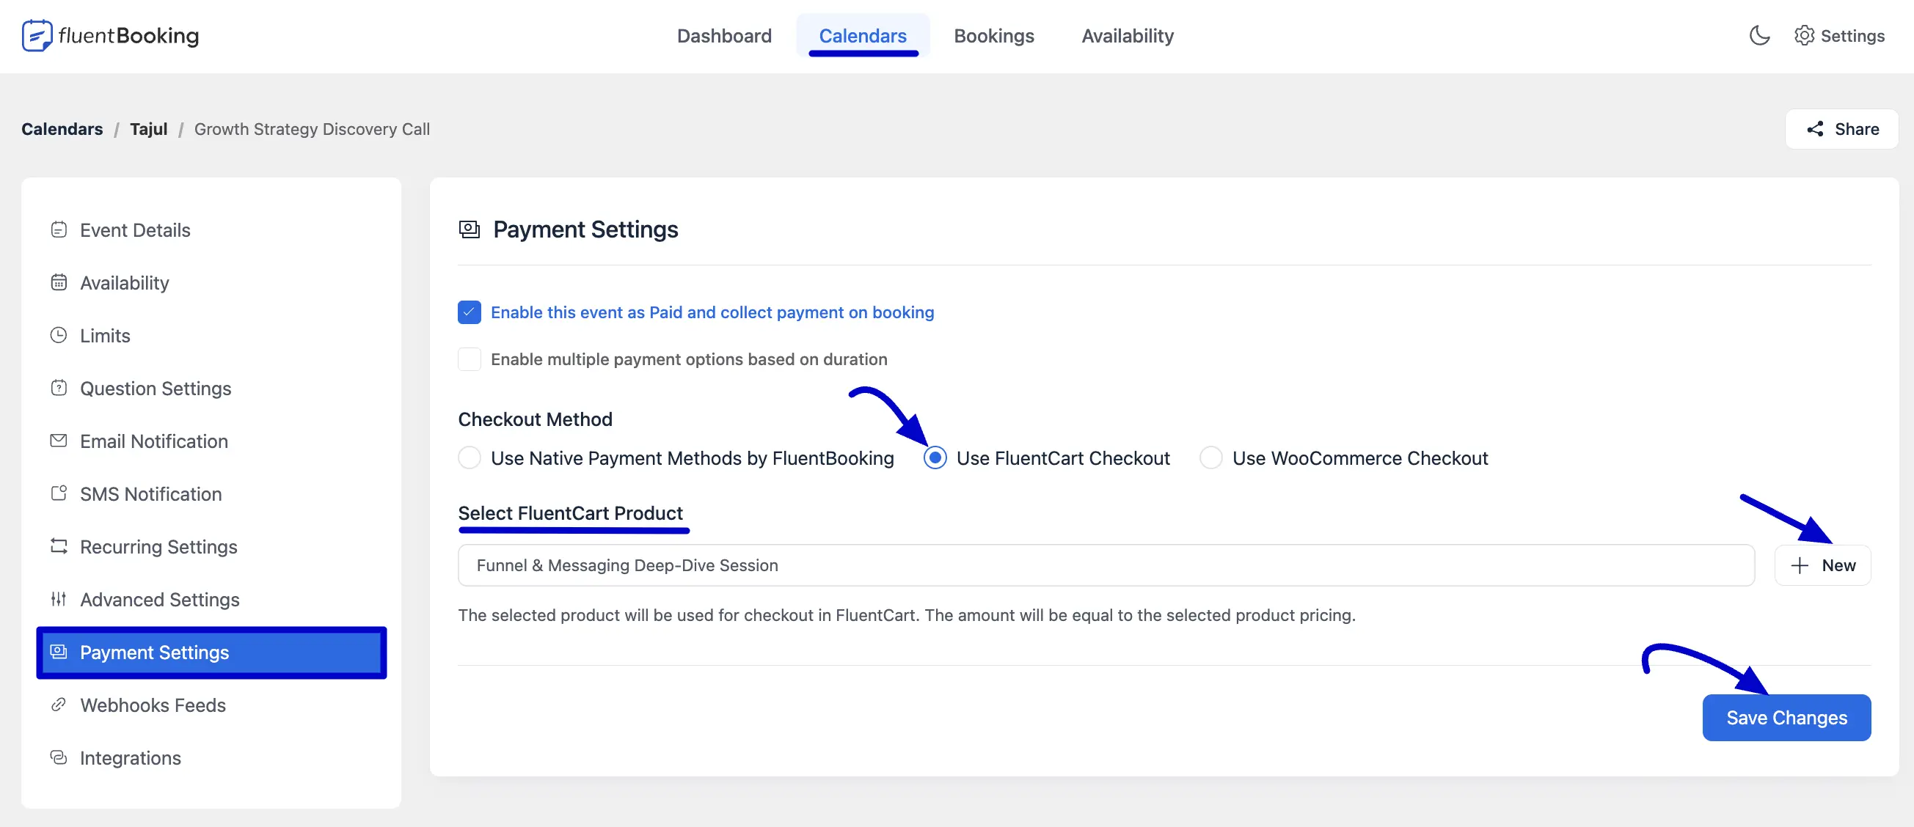
Task: Open the Calendars tab
Action: 863,36
